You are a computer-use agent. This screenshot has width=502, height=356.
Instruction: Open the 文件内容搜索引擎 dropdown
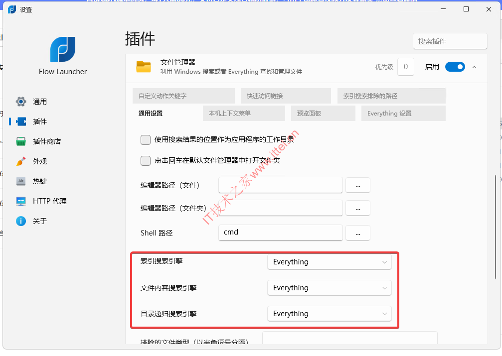click(x=330, y=288)
